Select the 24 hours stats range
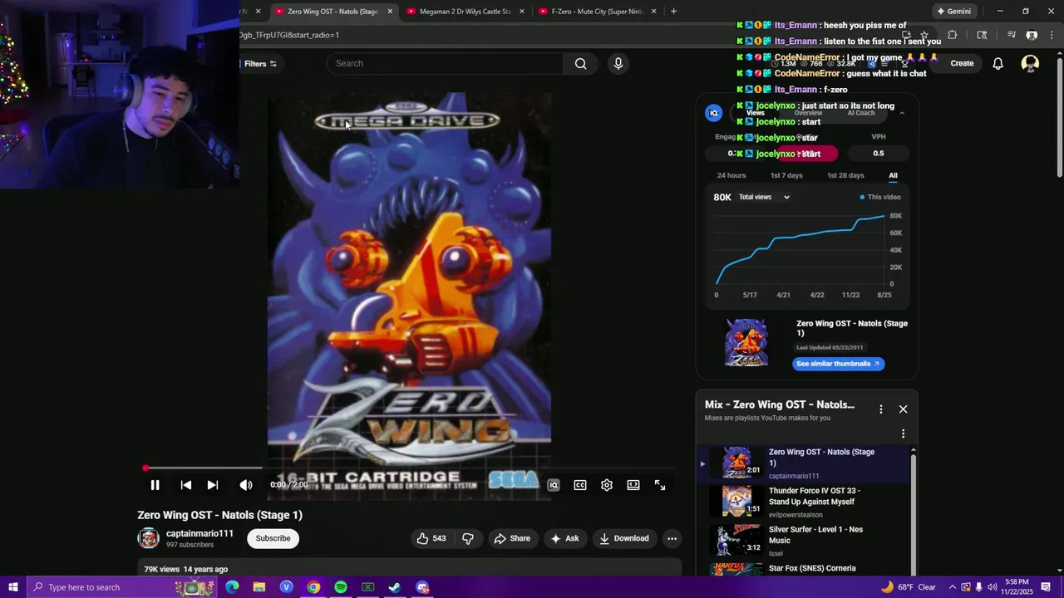The width and height of the screenshot is (1064, 598). tap(731, 175)
